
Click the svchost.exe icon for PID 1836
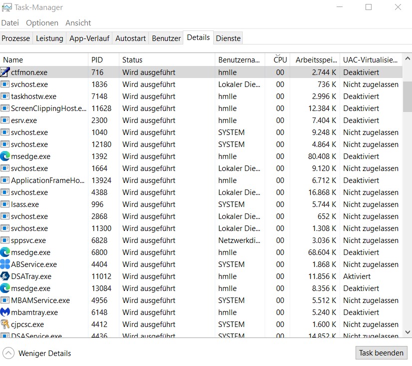(5, 84)
